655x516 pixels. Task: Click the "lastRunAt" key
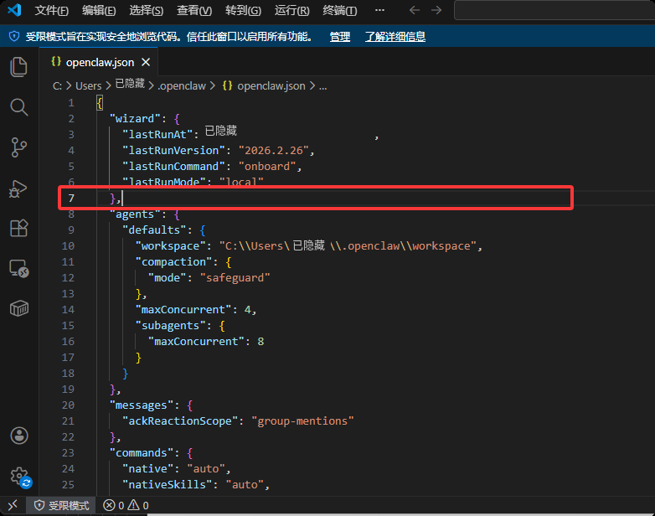click(157, 135)
